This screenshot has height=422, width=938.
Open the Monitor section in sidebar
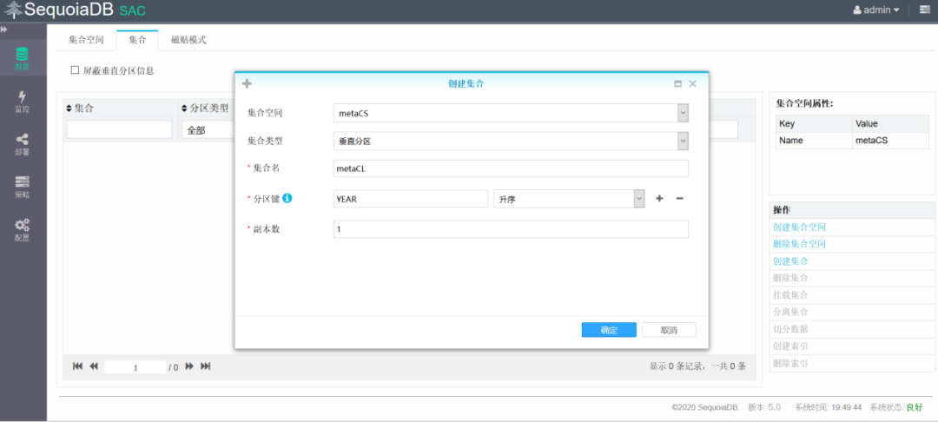pyautogui.click(x=22, y=102)
